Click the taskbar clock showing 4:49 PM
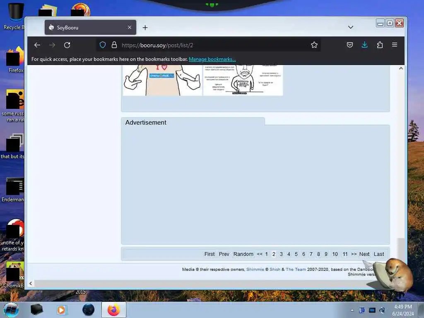 click(403, 310)
